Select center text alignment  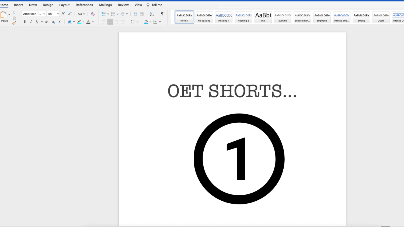click(x=110, y=22)
